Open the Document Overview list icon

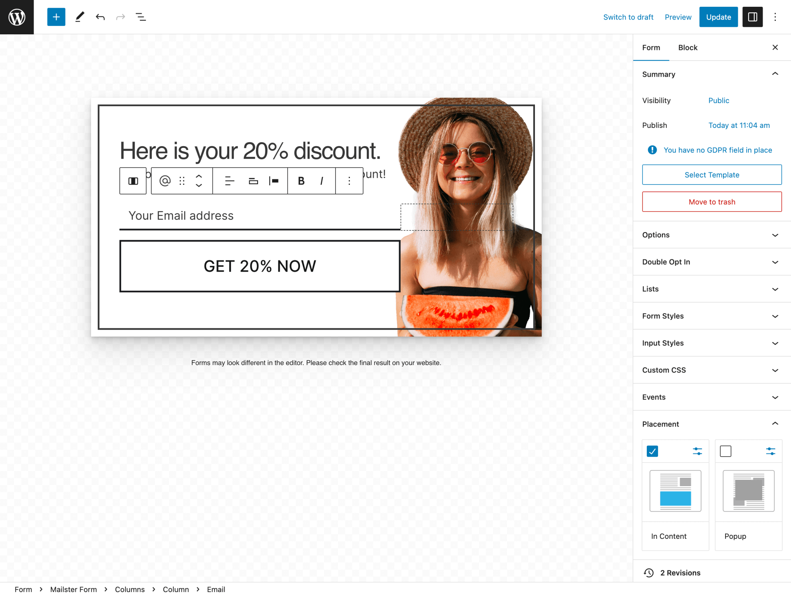[x=141, y=17]
